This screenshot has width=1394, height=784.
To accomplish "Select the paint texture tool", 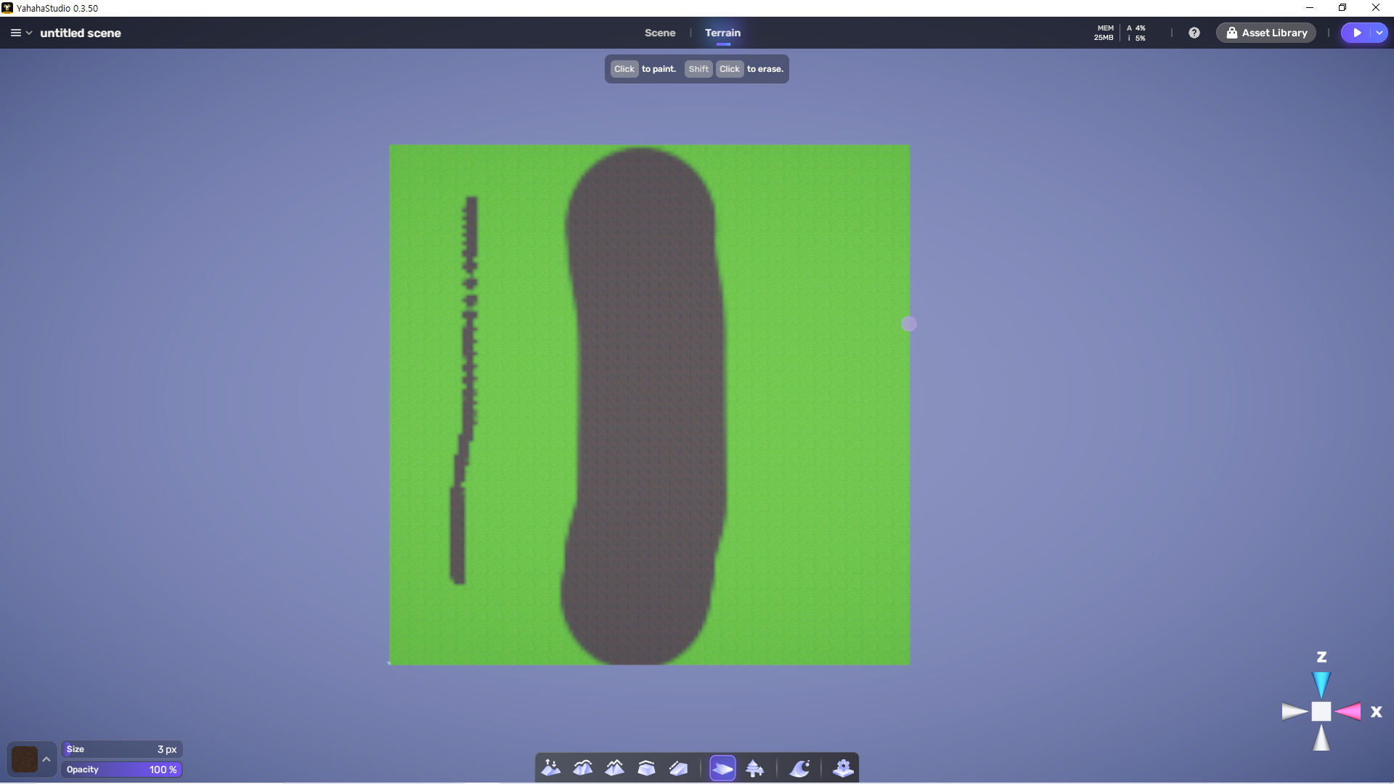I will tap(722, 768).
